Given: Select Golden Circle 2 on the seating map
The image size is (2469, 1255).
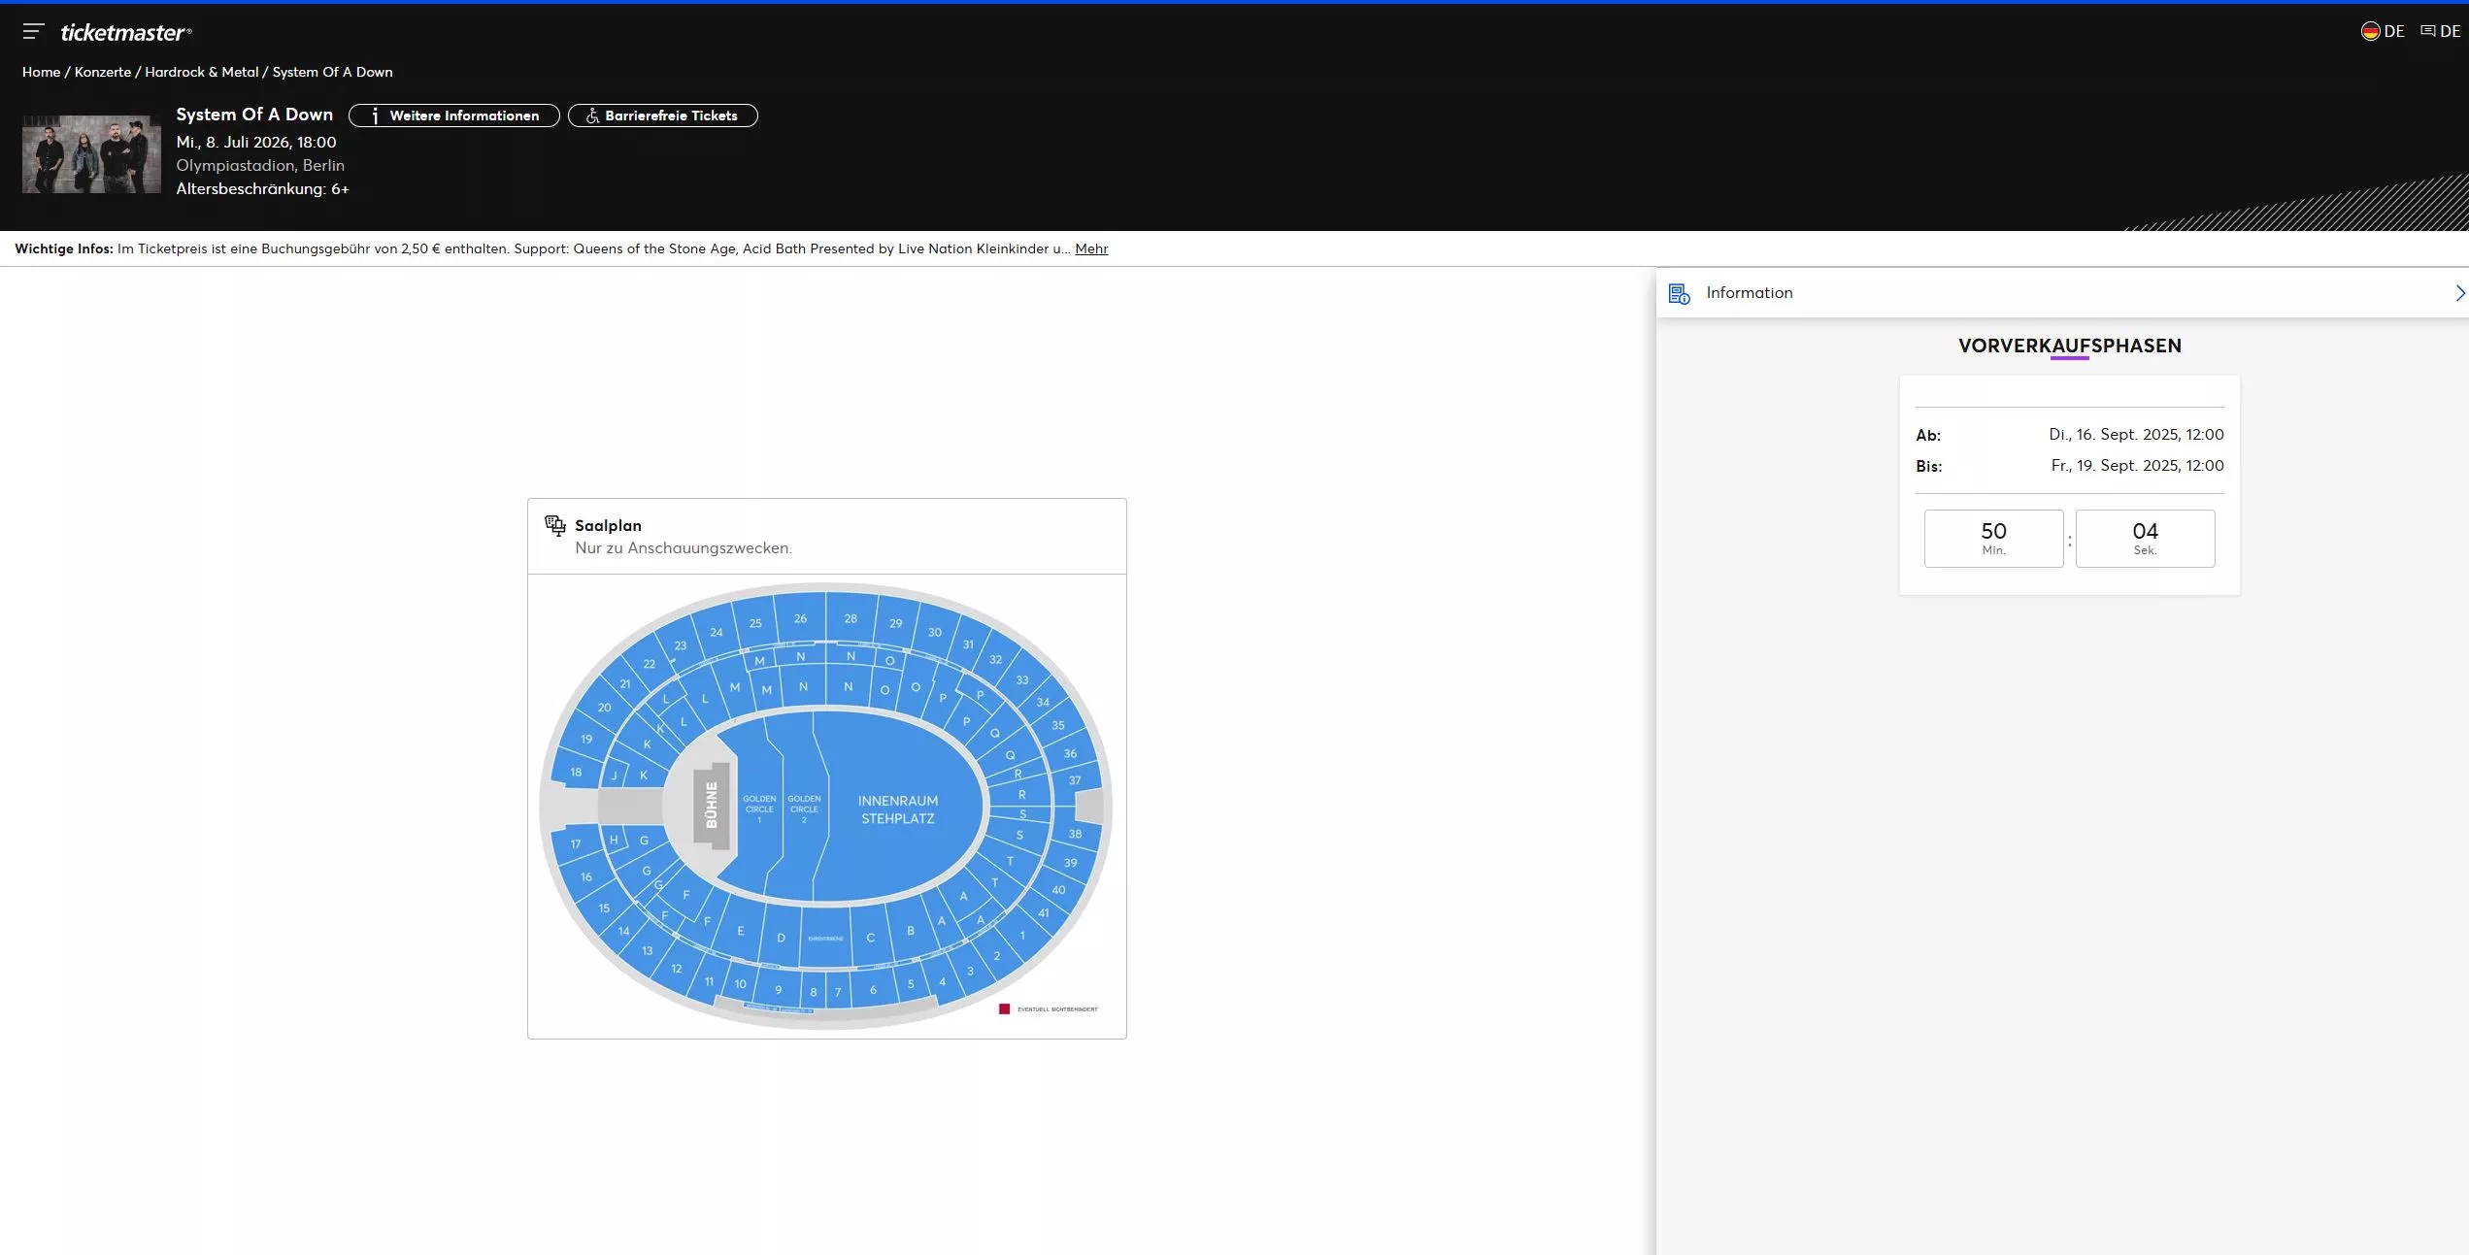Looking at the screenshot, I should pos(804,809).
